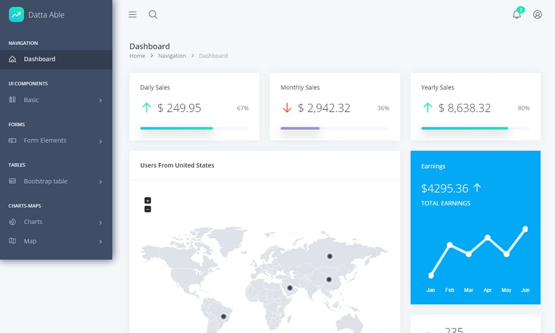Click the Earnings up arrow icon
The width and height of the screenshot is (555, 333).
477,188
